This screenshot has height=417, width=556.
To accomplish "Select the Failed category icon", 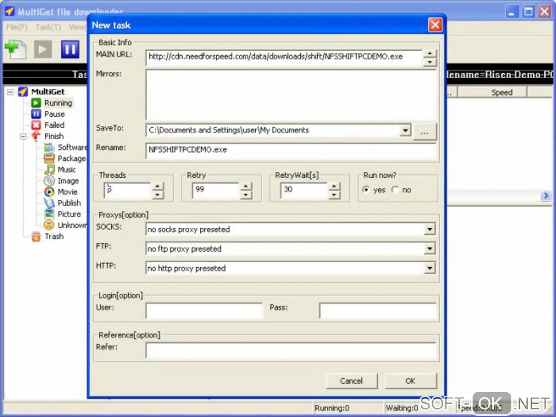I will pos(36,125).
